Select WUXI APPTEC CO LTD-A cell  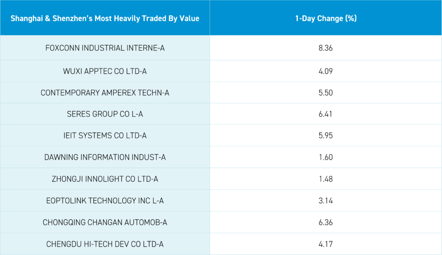pyautogui.click(x=105, y=71)
